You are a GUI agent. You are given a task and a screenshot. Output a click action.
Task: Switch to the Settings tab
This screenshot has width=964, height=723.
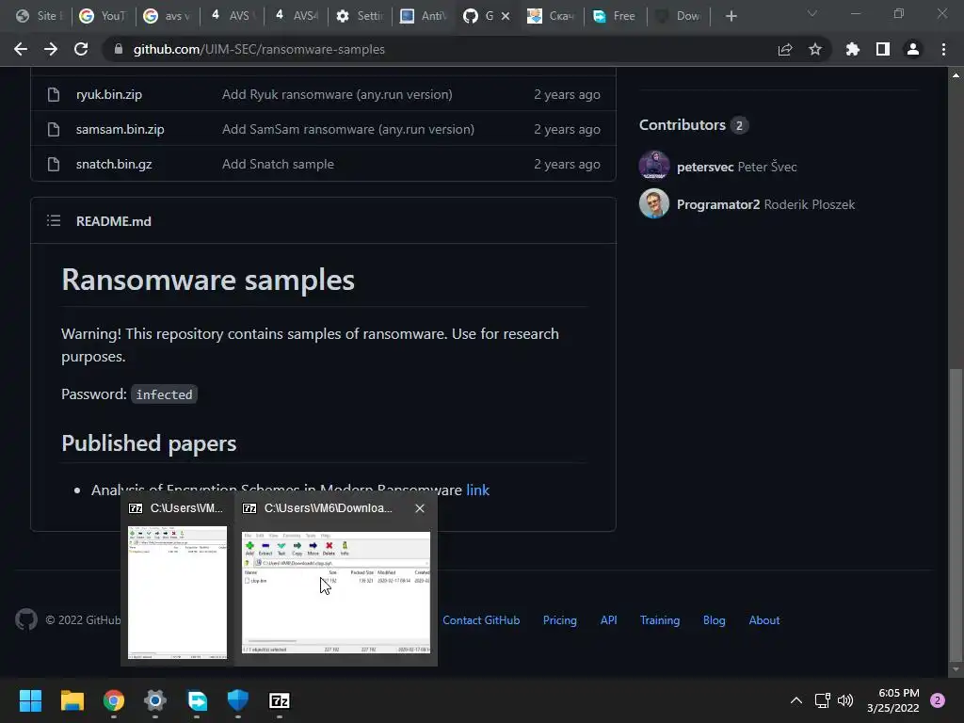pyautogui.click(x=361, y=16)
